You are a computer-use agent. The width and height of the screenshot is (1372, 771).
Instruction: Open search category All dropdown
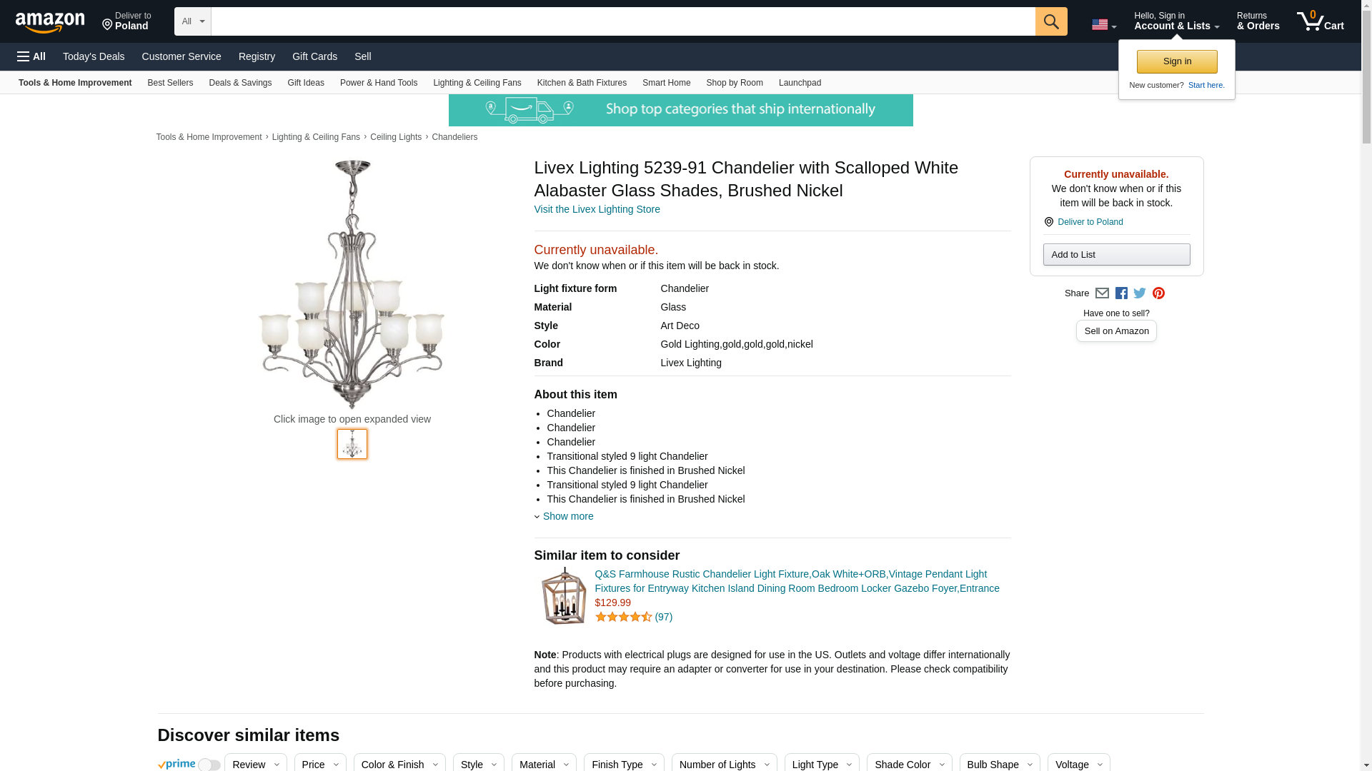click(193, 21)
